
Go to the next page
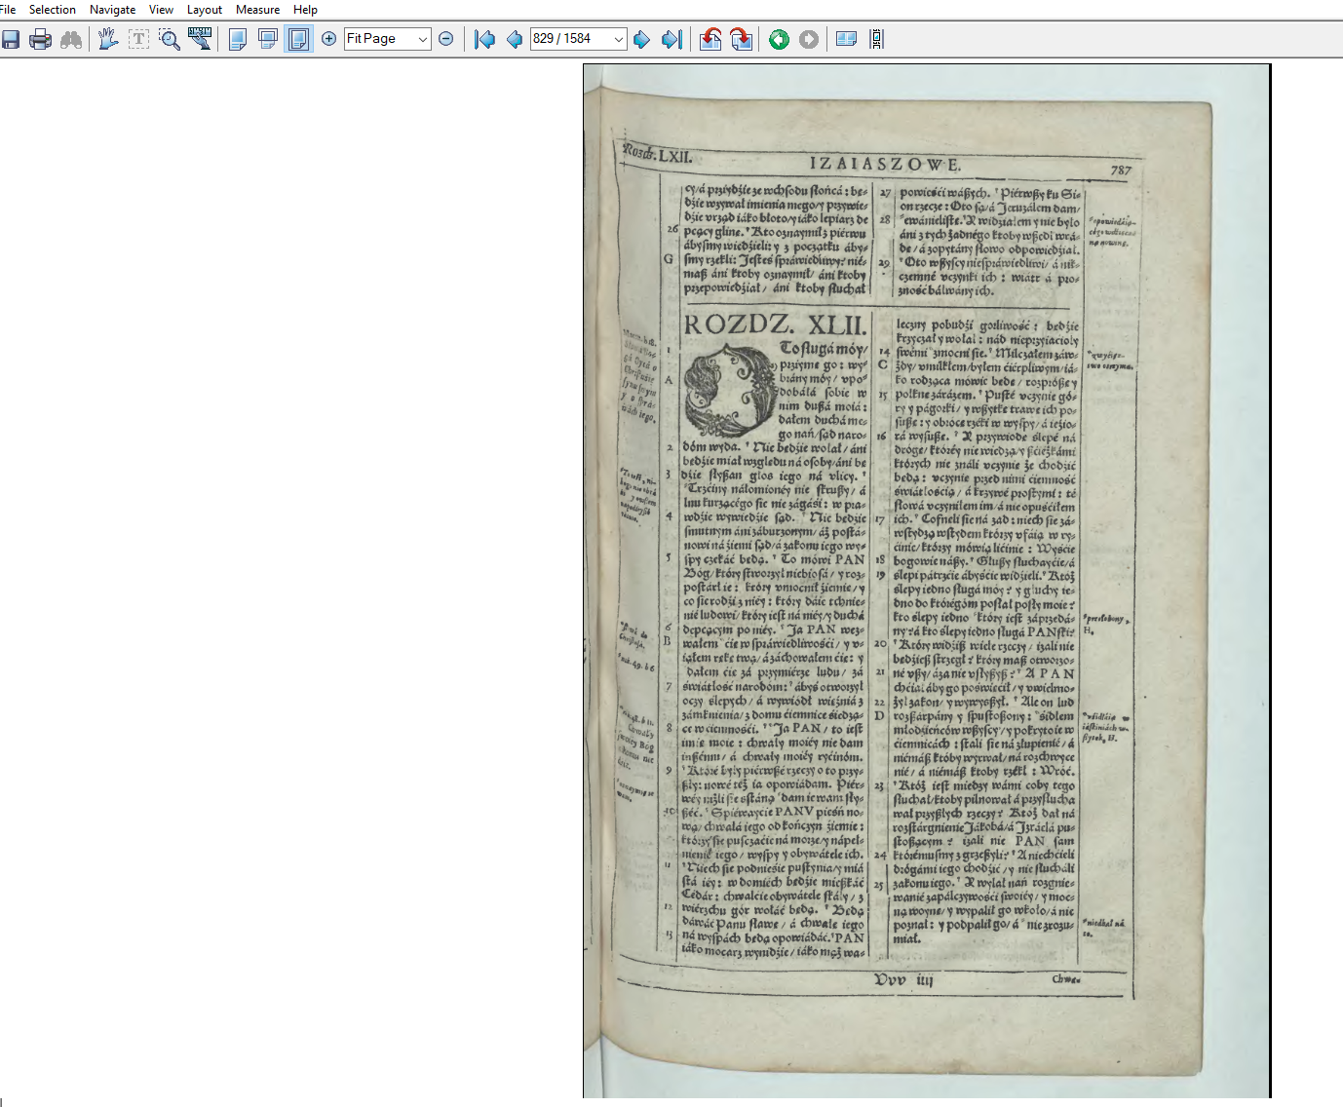pyautogui.click(x=641, y=39)
